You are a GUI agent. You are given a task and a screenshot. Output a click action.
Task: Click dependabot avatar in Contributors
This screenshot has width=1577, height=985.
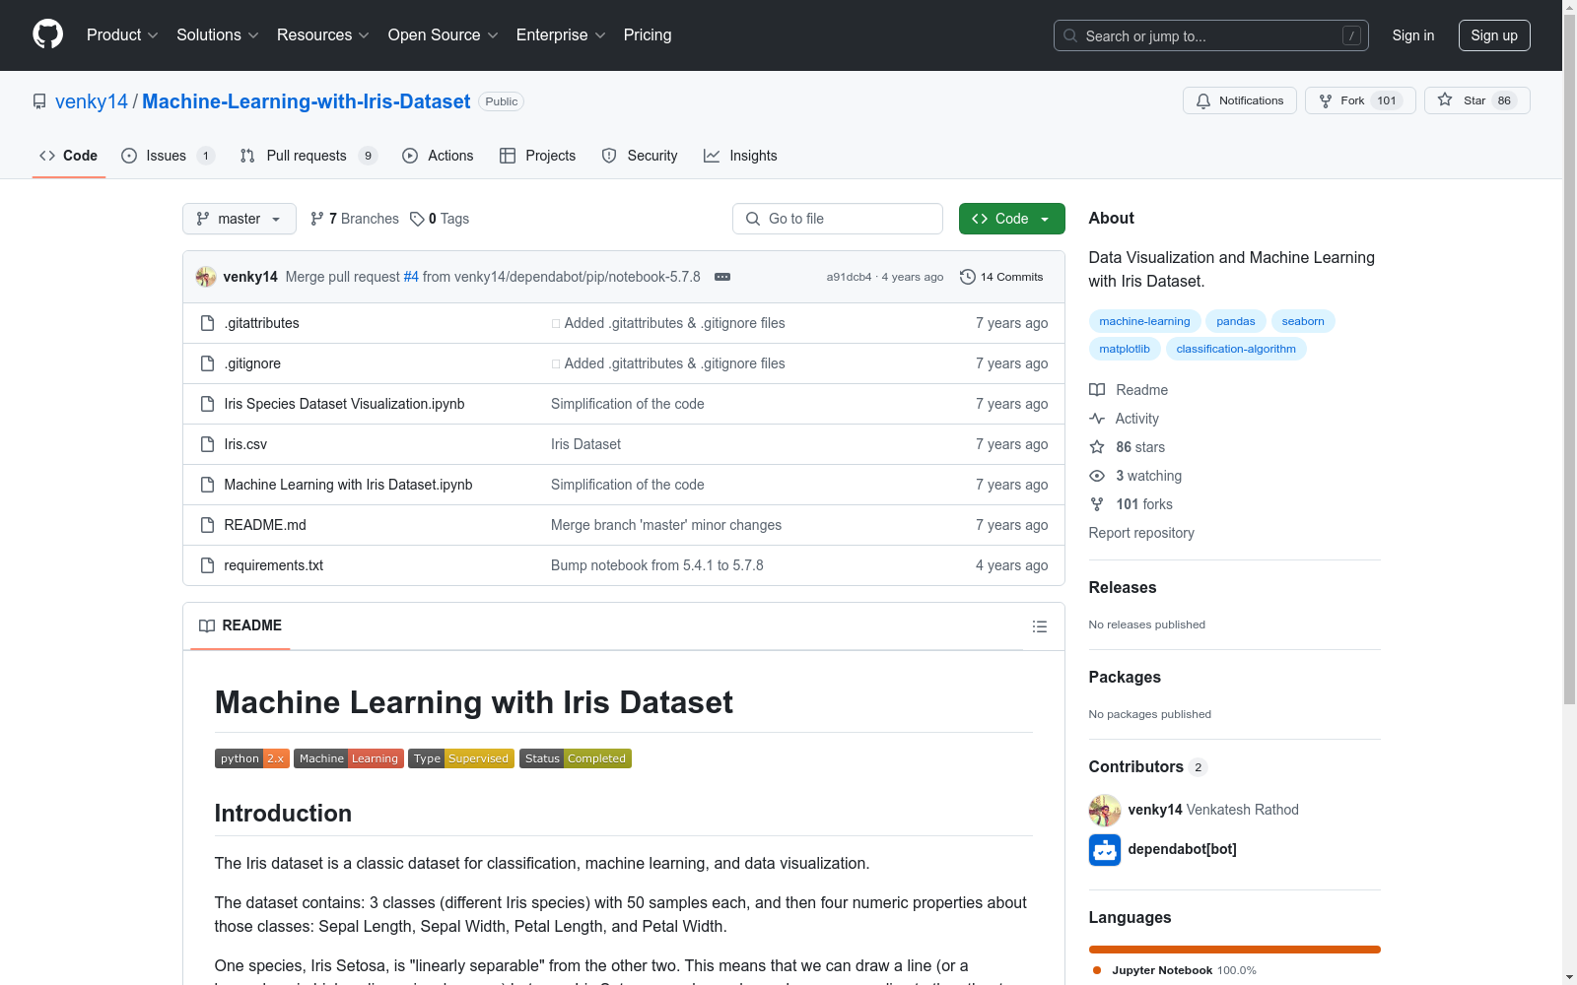1105,849
